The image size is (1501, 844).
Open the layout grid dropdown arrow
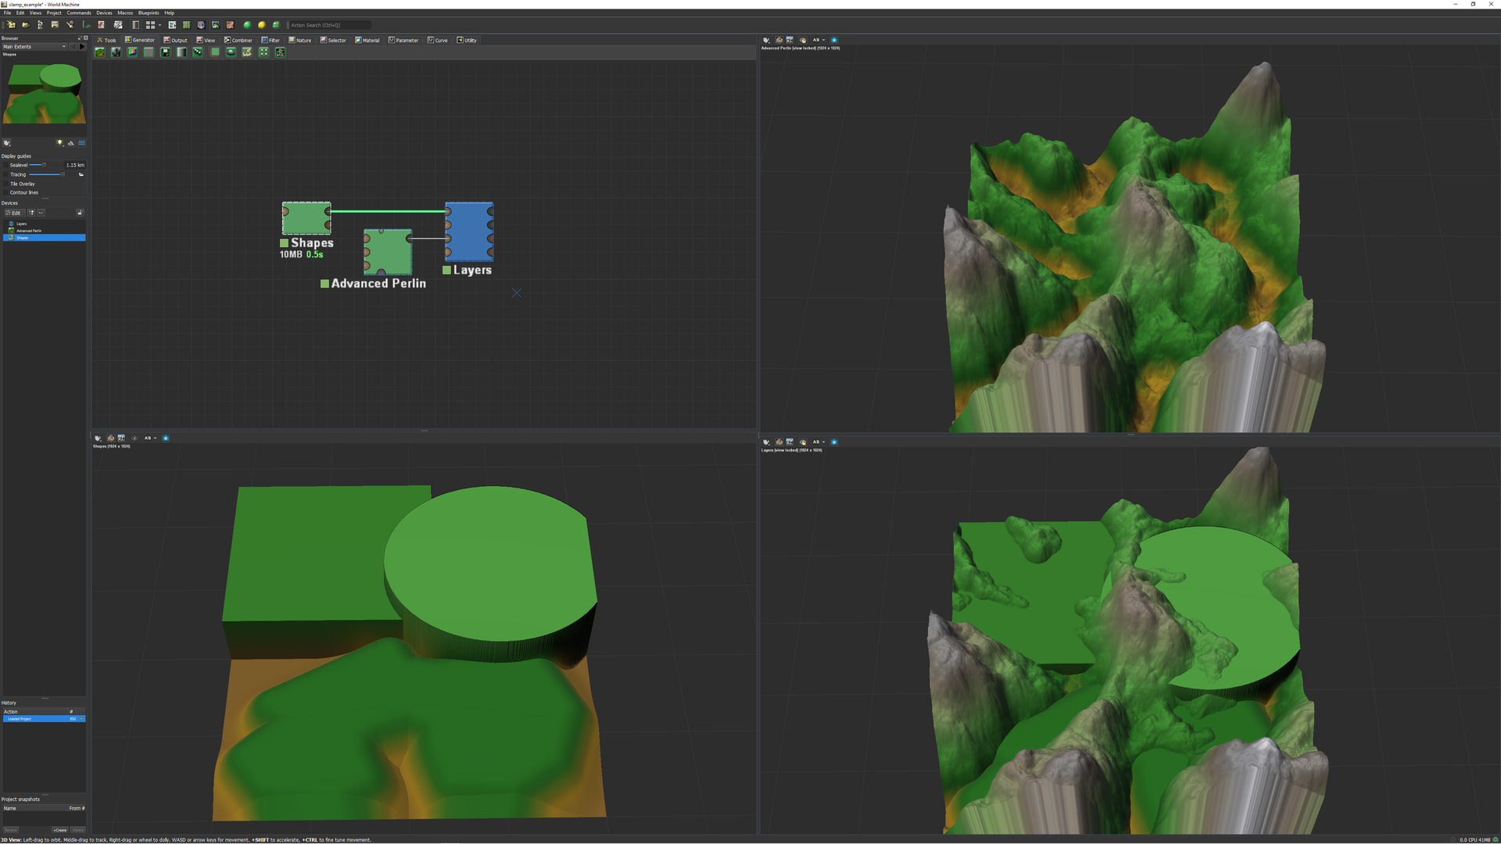click(159, 25)
